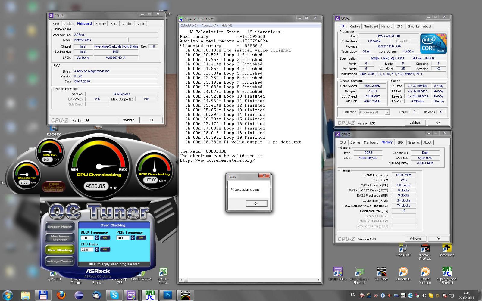Click the Super PI horizontal scrollbar
The height and width of the screenshot is (301, 482).
pos(250,280)
